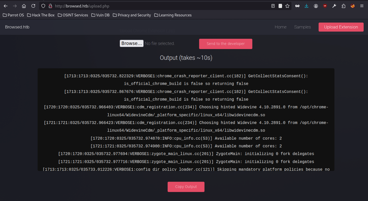Click the URL address bar field
Viewport: 368px width, 201px height.
(160, 6)
